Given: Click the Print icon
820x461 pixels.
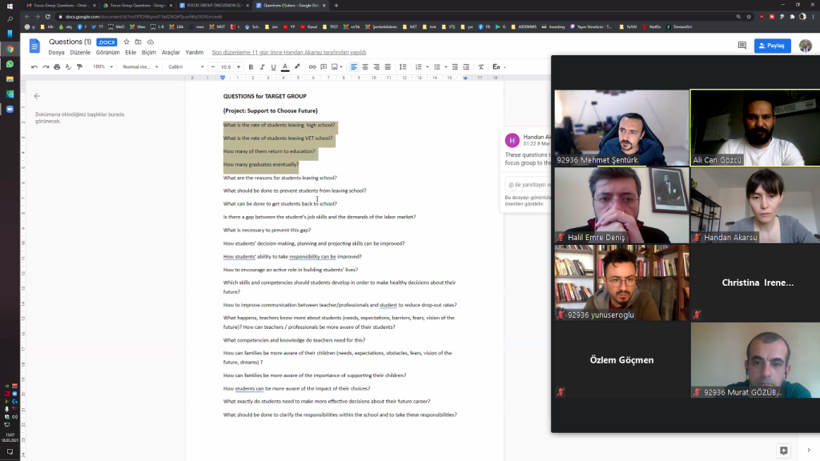Looking at the screenshot, I should click(x=57, y=67).
